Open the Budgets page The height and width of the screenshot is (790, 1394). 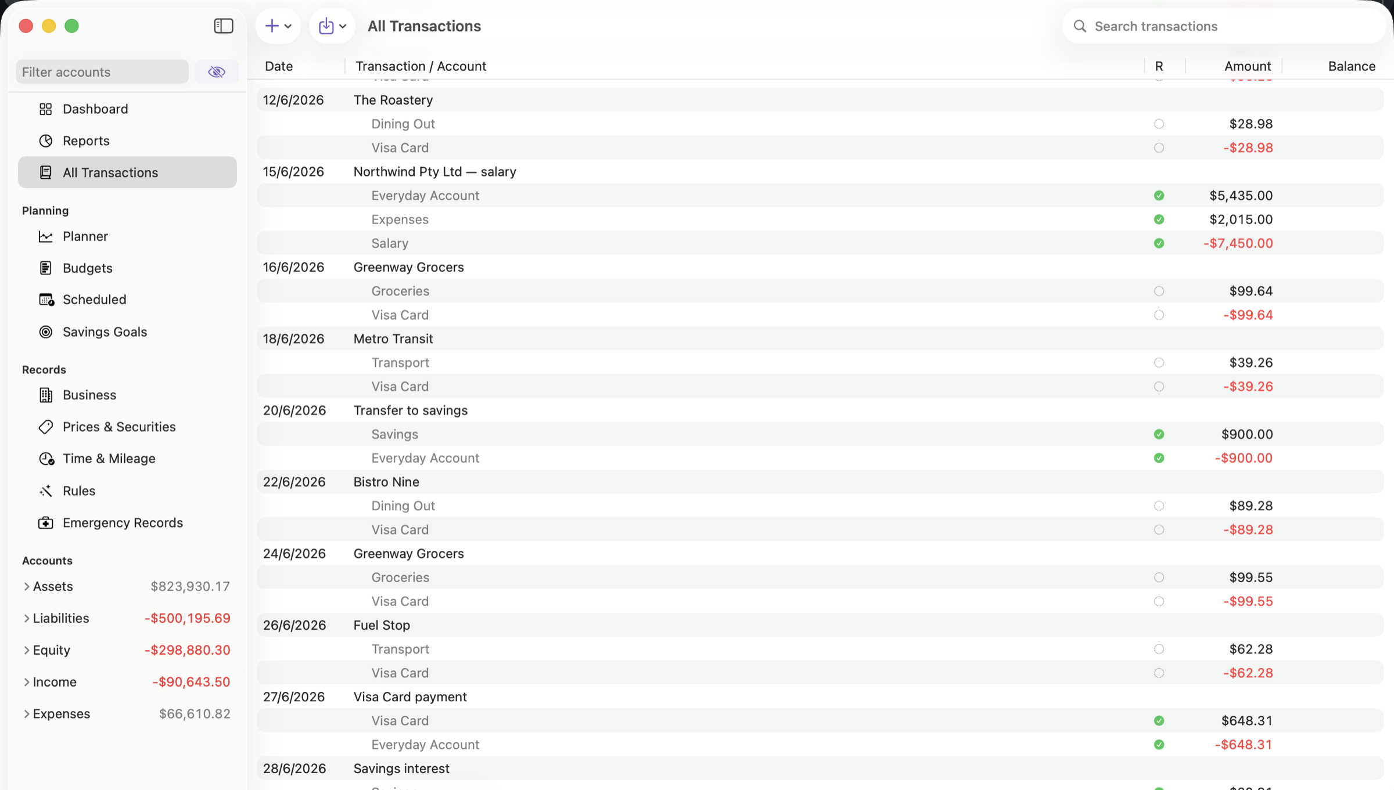[x=127, y=268]
